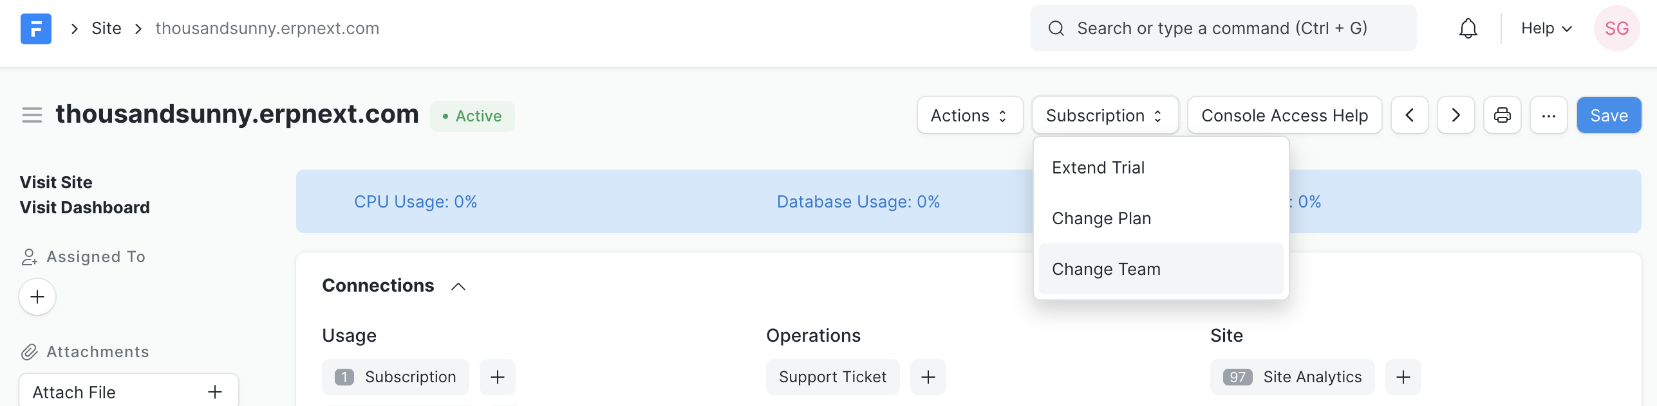Go to the previous site record
The width and height of the screenshot is (1657, 406).
[1409, 116]
